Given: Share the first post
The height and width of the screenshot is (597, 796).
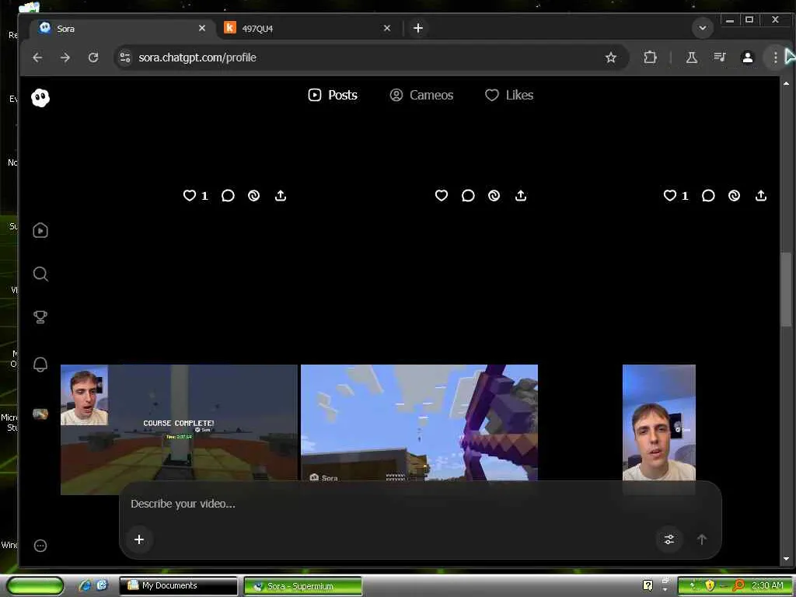Looking at the screenshot, I should (x=281, y=195).
